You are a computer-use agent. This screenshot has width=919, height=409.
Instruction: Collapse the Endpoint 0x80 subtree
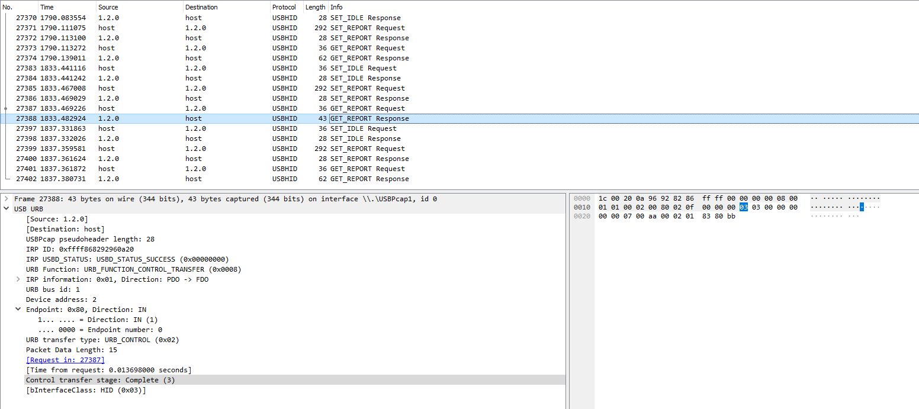[18, 310]
